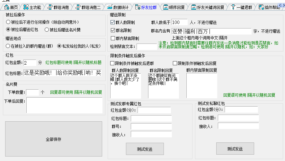The width and height of the screenshot is (285, 161).
Task: Click the 下单数量 input field
Action: (32, 93)
